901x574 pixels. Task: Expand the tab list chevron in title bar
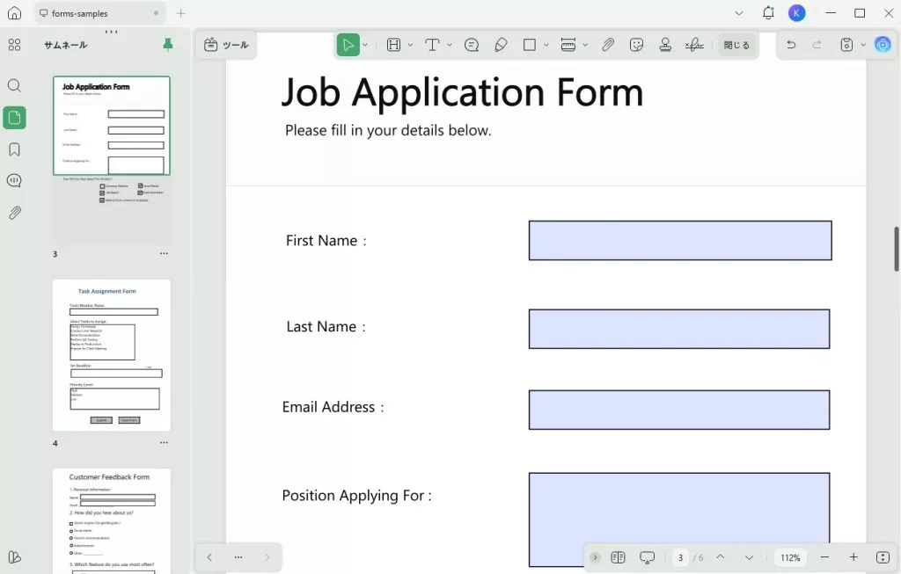(x=739, y=13)
